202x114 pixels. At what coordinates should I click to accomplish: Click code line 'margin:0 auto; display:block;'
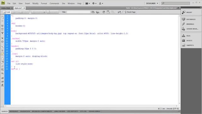[x=32, y=56]
